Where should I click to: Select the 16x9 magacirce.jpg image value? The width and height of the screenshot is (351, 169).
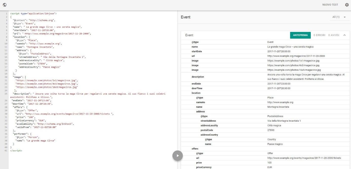click(x=294, y=70)
